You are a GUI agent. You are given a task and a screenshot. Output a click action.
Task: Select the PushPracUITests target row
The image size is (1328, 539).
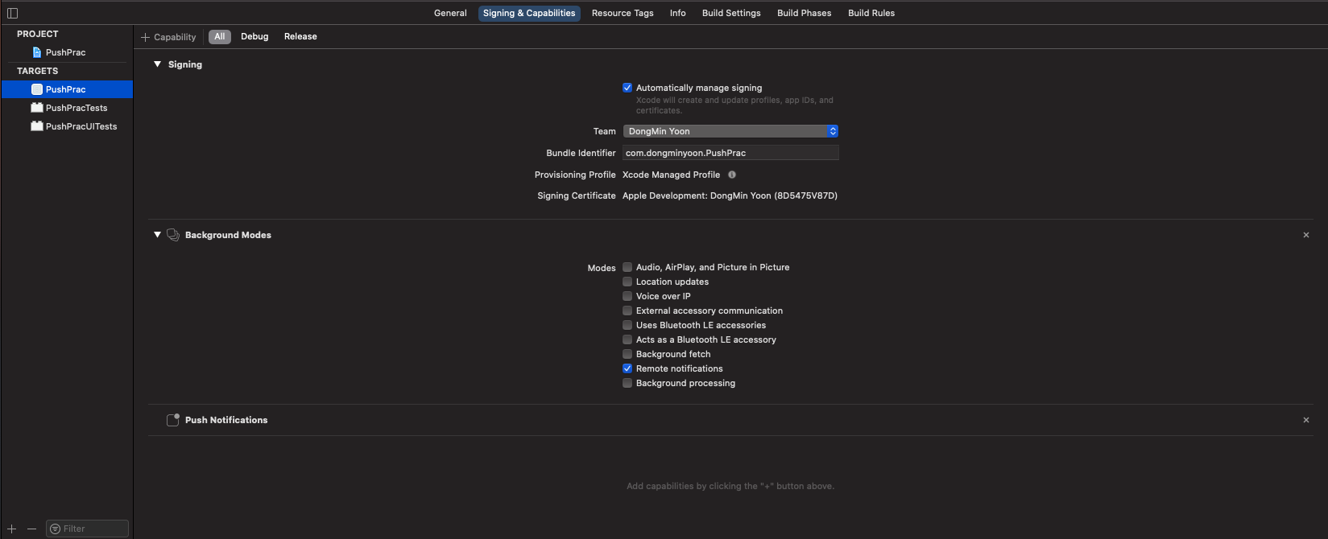point(67,126)
